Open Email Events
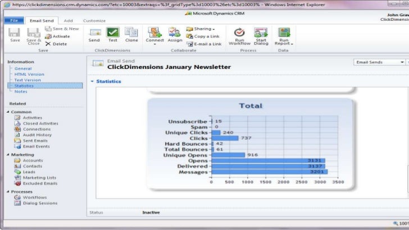Screen dimensions: 409x230 (36, 146)
